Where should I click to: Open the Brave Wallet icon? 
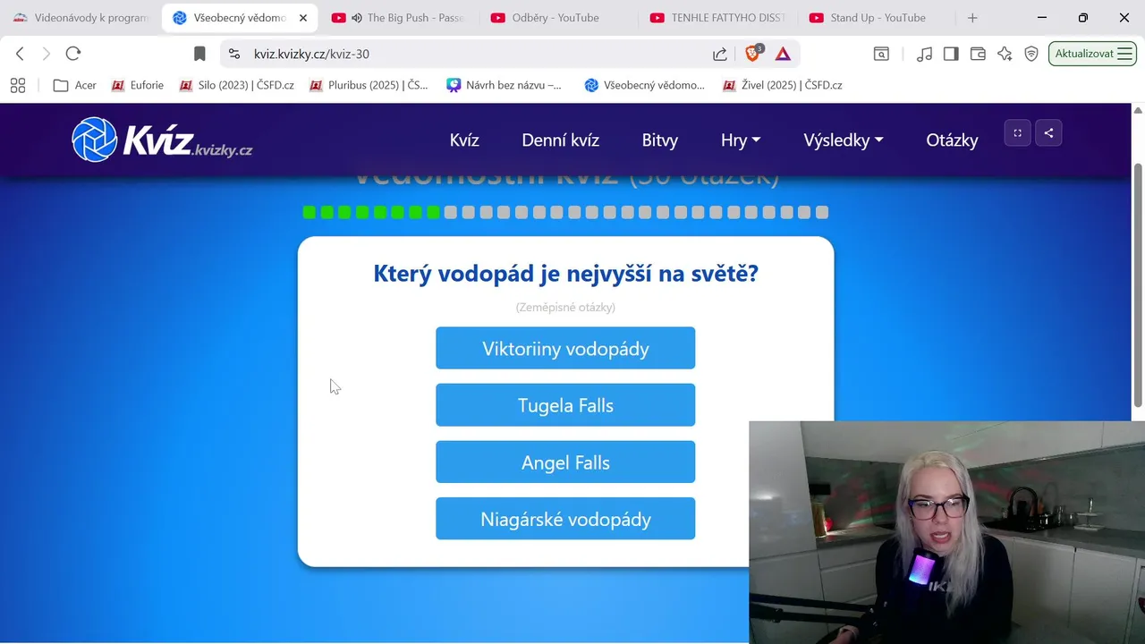click(x=978, y=54)
